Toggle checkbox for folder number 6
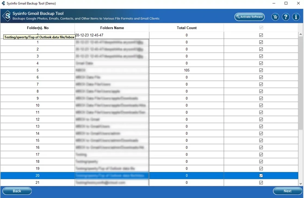Screen dimensions: 304x198 coord(261,77)
